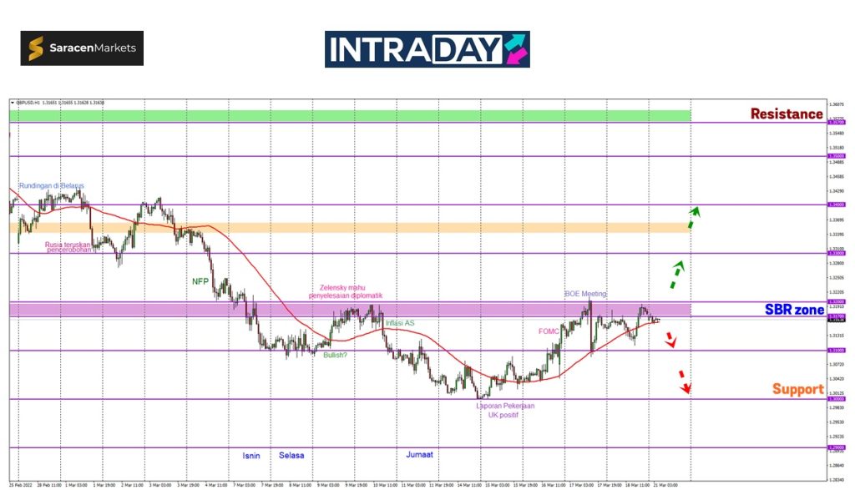Image resolution: width=855 pixels, height=490 pixels.
Task: Click the Saracen Markets logo
Action: (82, 48)
